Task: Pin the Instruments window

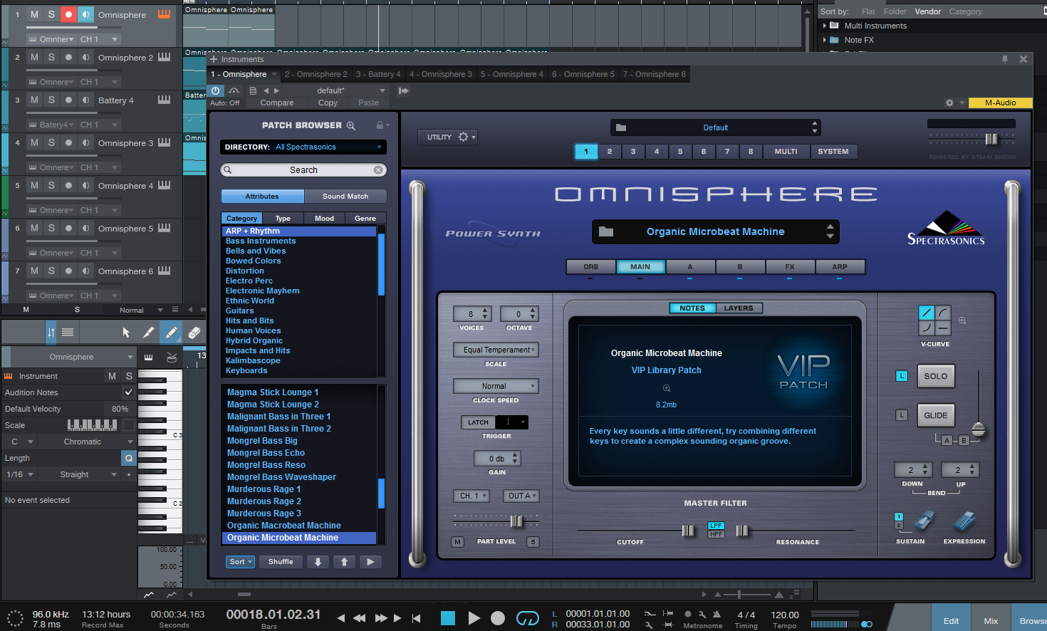Action: pyautogui.click(x=1005, y=59)
